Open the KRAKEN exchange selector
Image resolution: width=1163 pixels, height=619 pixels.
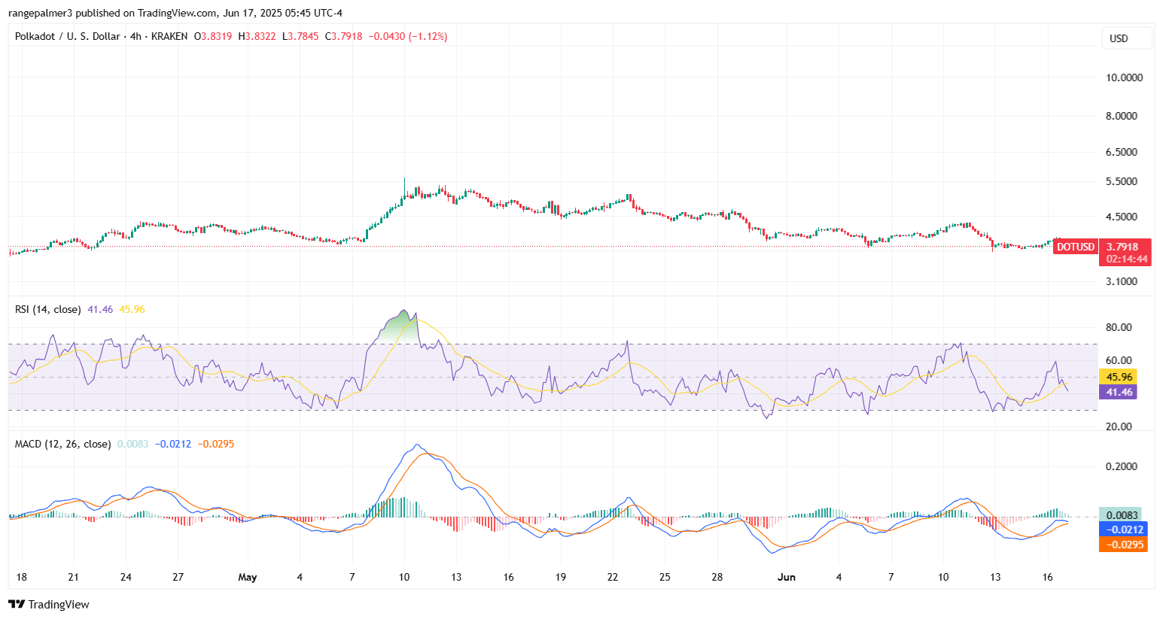170,35
